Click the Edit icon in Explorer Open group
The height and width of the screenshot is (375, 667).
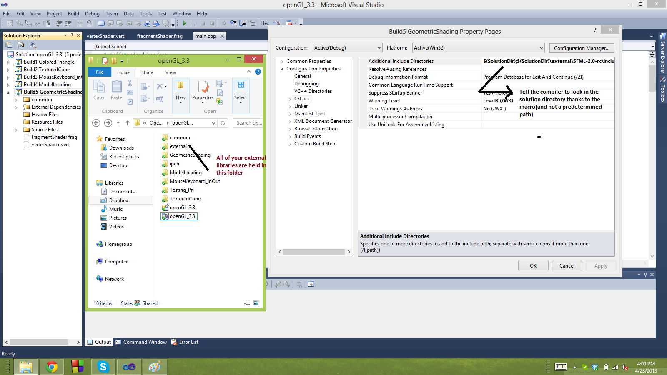coord(220,92)
